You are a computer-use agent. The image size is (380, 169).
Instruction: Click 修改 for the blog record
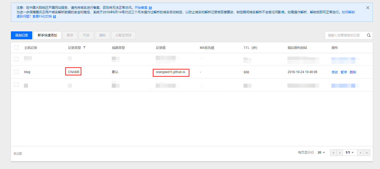(x=335, y=72)
